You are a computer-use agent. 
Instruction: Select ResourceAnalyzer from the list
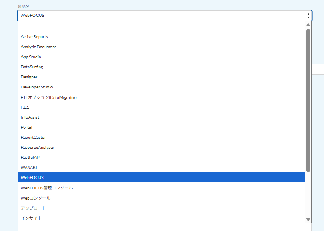161,148
